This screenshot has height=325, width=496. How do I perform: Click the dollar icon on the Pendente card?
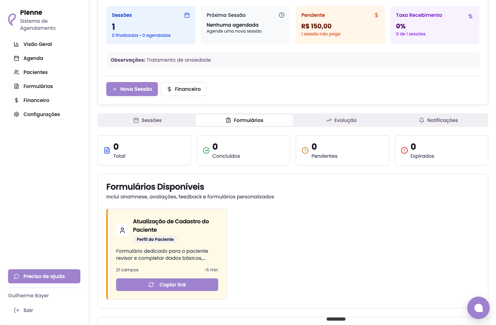point(376,15)
